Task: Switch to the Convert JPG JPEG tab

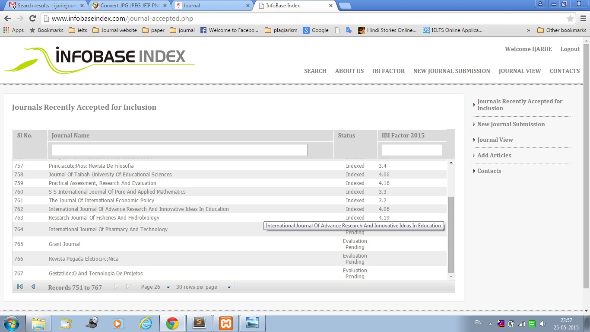Action: tap(129, 6)
